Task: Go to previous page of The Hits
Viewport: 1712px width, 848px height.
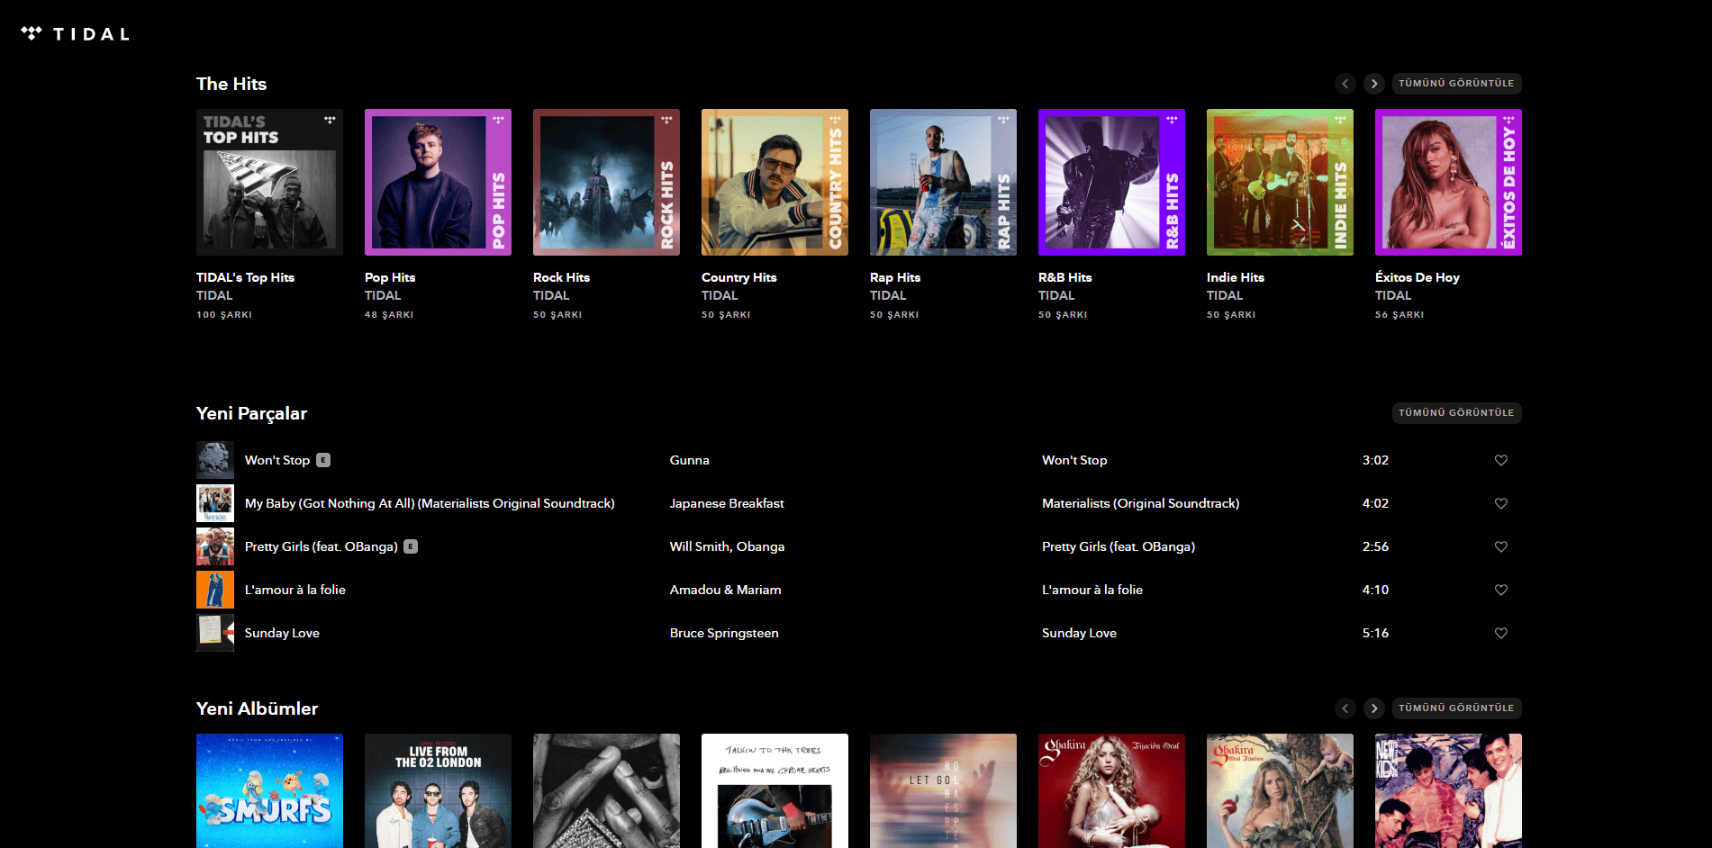Action: point(1345,84)
